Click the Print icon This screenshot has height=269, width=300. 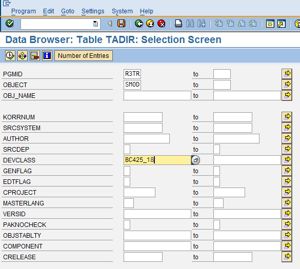click(x=178, y=24)
